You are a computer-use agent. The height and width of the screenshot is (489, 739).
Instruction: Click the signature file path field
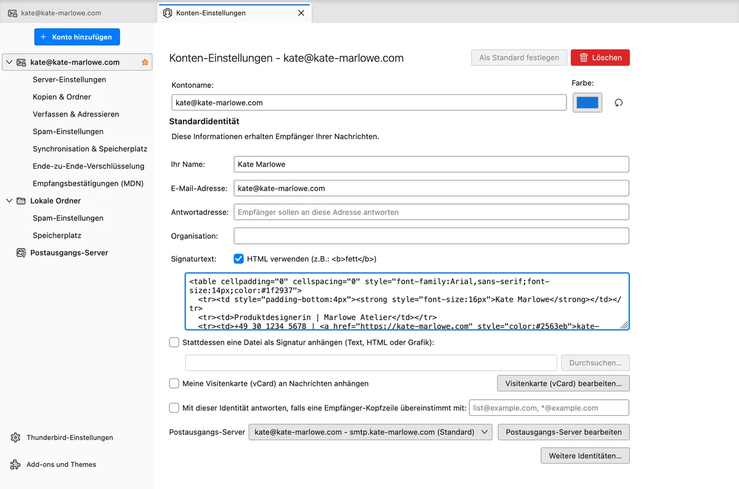[x=371, y=362]
